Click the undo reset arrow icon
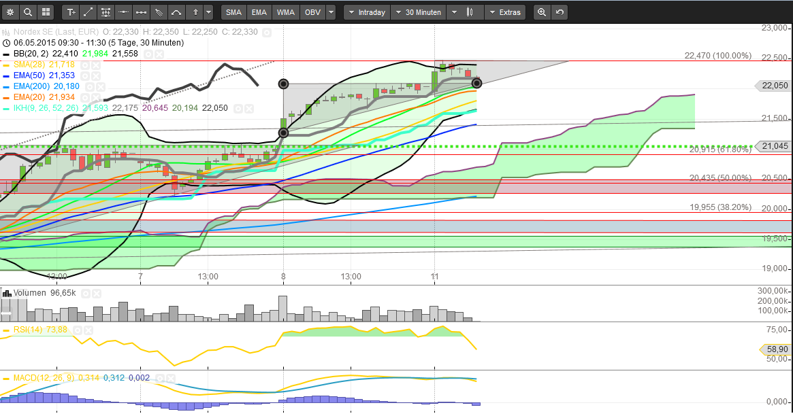 click(560, 12)
